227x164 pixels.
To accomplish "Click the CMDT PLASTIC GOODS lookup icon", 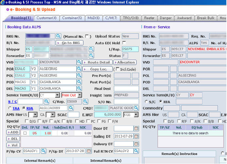I will point(136,108).
